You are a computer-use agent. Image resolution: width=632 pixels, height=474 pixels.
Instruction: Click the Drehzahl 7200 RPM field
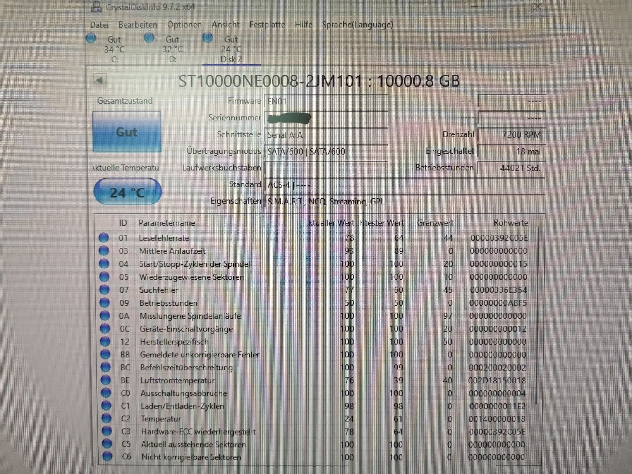[x=512, y=135]
